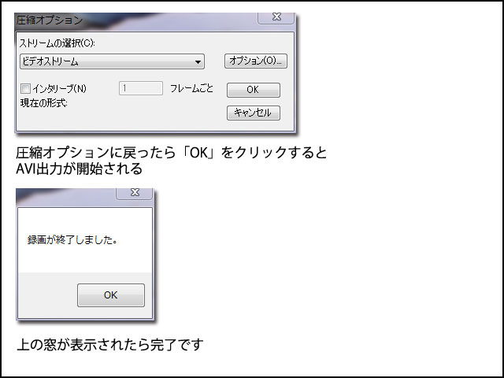Viewport: 504px width, 378px height.
Task: Click OK in the recording finished dialog
Action: coord(111,295)
